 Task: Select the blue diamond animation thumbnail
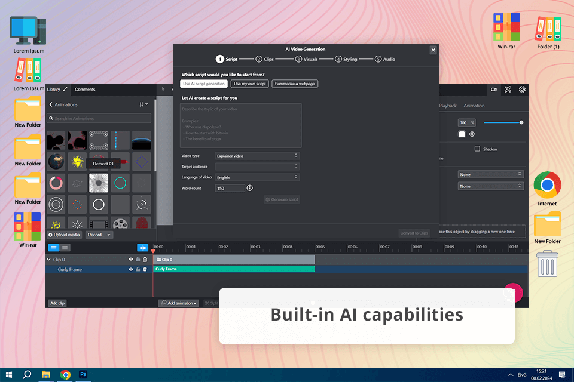(142, 162)
